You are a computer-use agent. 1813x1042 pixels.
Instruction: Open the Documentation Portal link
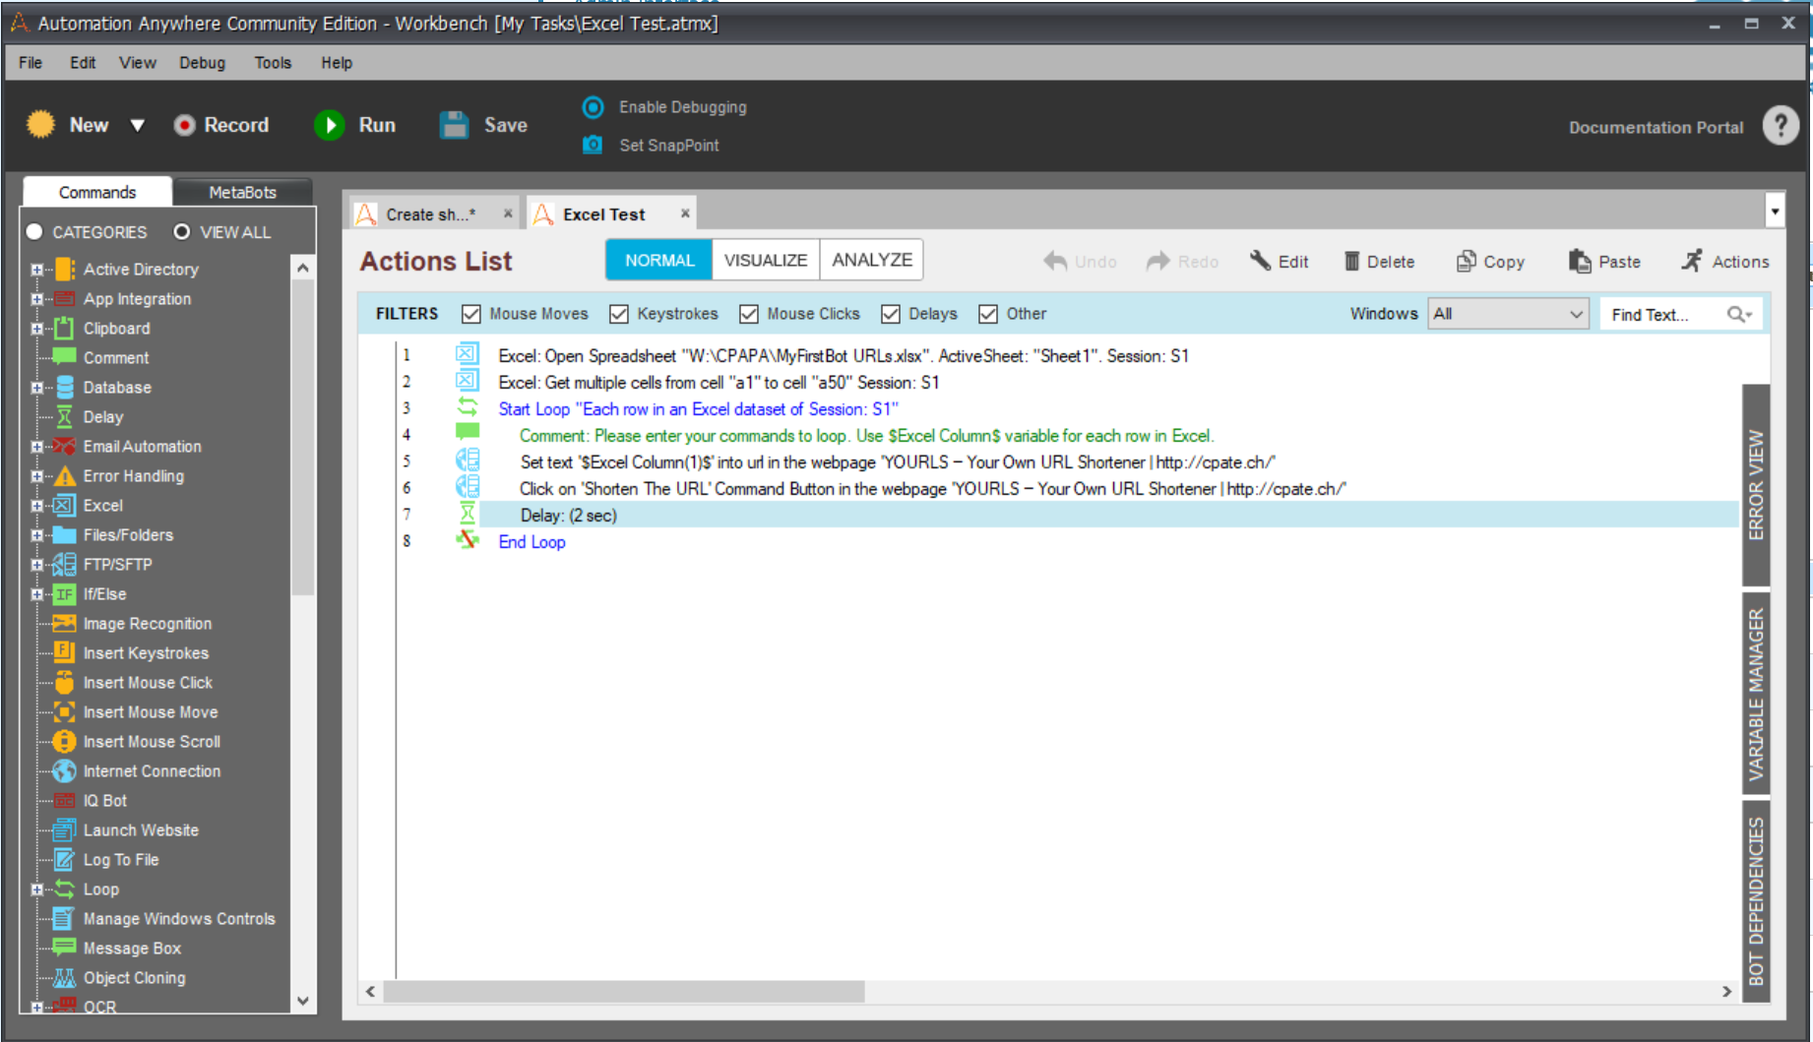1656,127
